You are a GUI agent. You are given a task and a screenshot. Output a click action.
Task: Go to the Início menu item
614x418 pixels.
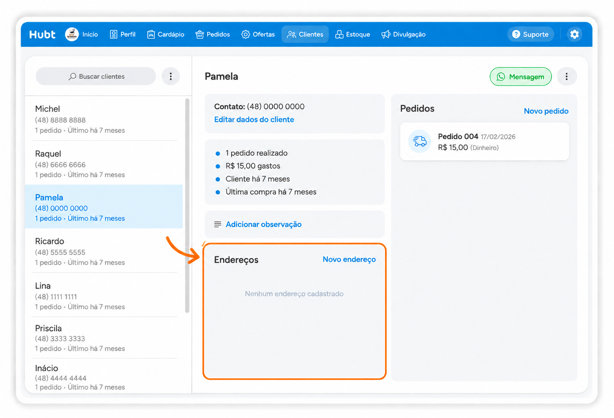click(x=90, y=34)
